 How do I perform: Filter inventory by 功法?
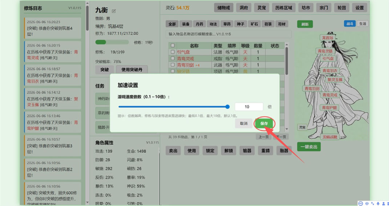[x=213, y=24]
